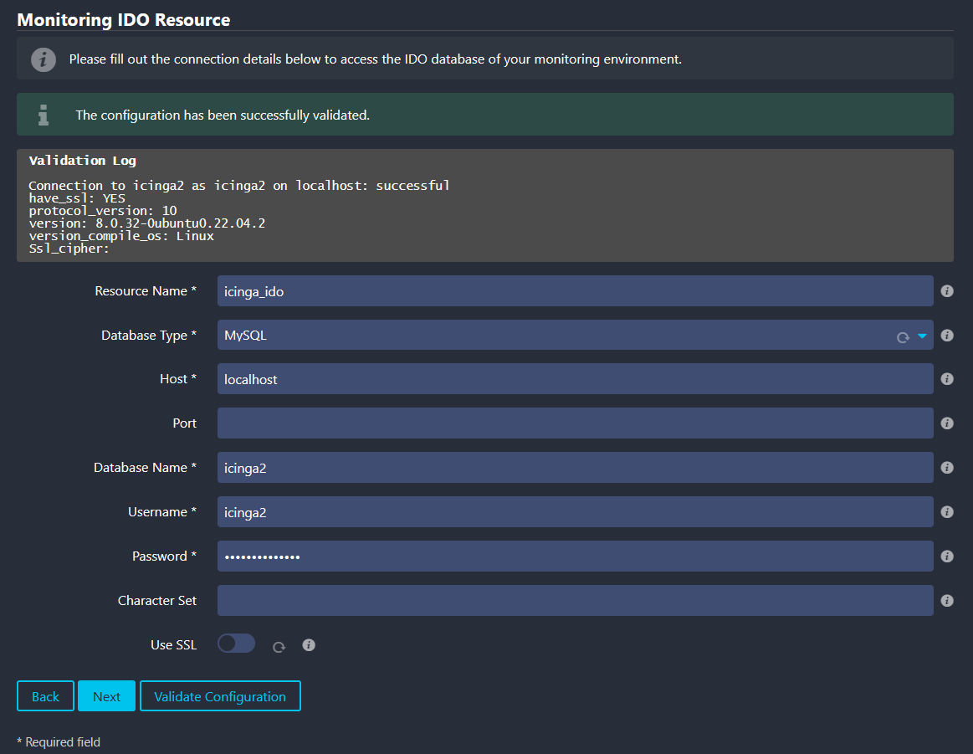Viewport: 973px width, 754px height.
Task: Go back with the Back button
Action: tap(45, 696)
